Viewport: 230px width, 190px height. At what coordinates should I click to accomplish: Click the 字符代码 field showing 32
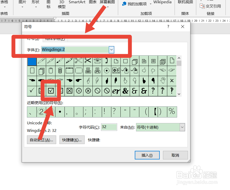(109, 127)
